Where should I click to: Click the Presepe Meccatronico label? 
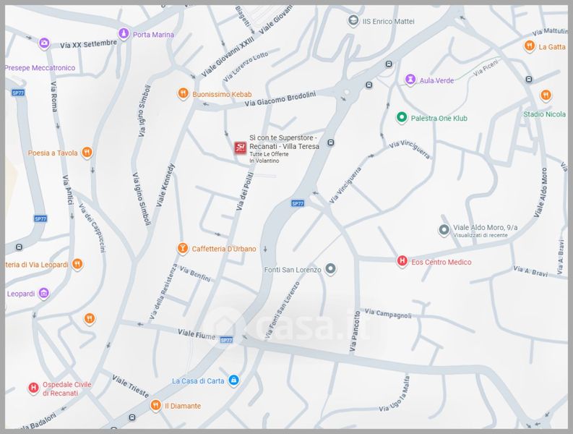[x=40, y=68]
